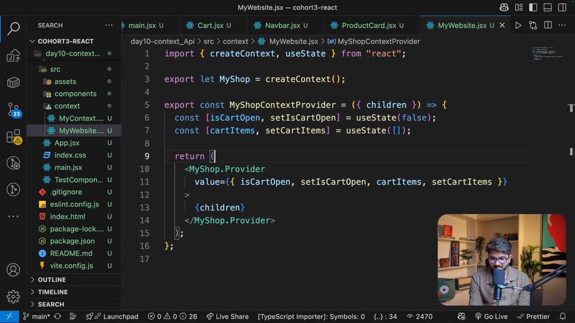Open the remote window indicator in status bar
The width and height of the screenshot is (575, 323).
(9, 316)
